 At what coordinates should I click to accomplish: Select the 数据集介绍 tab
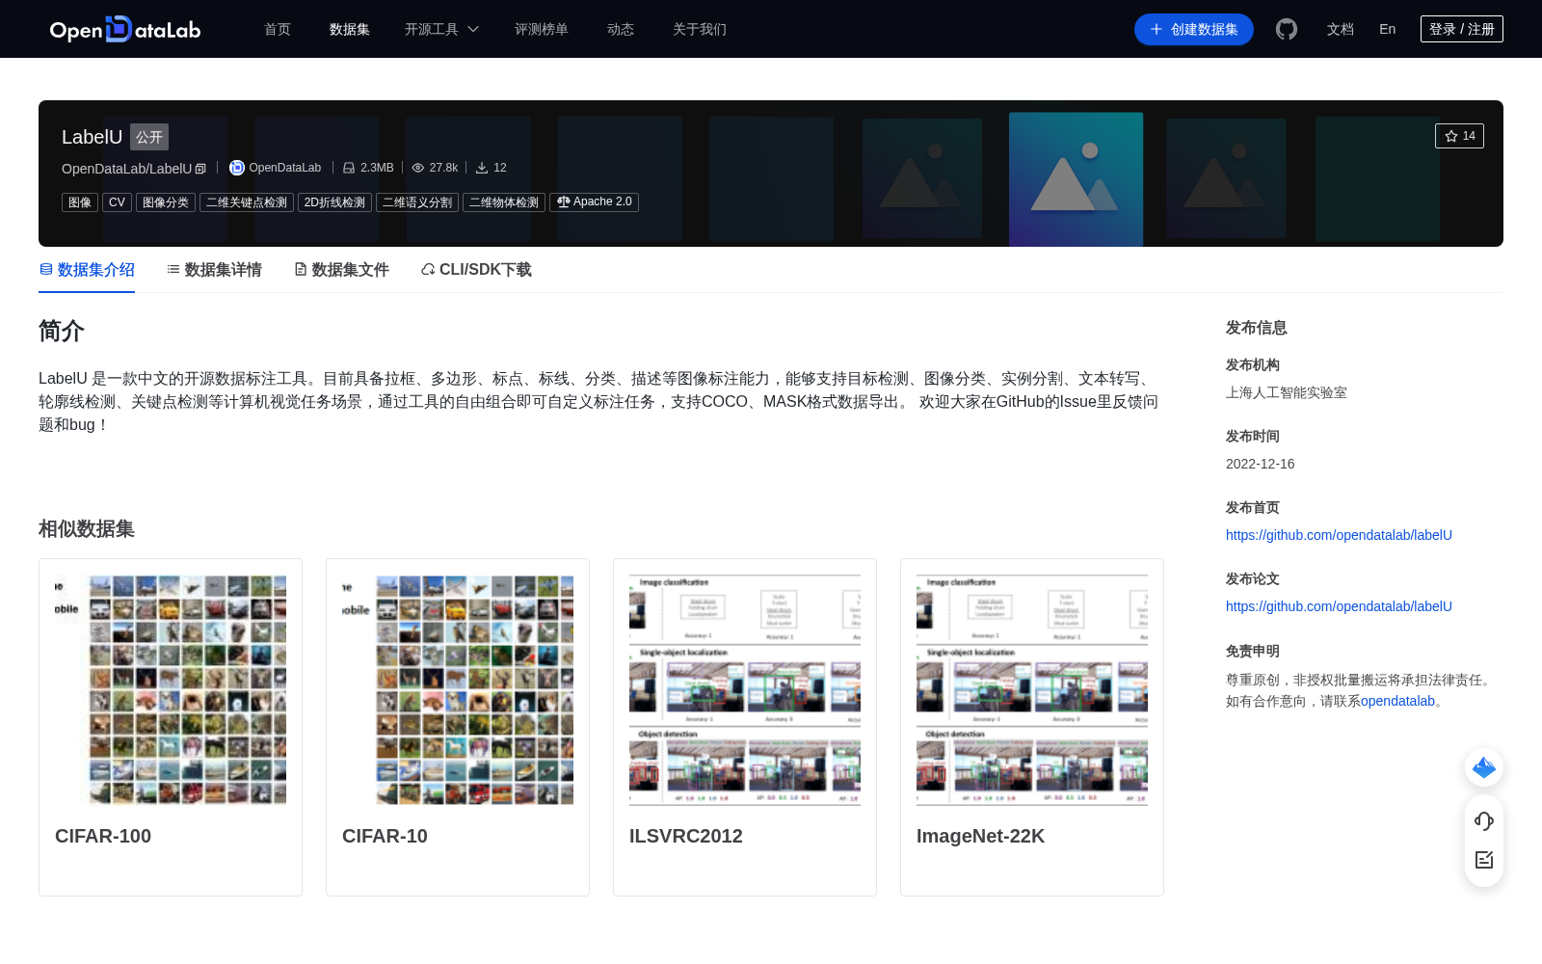point(87,270)
